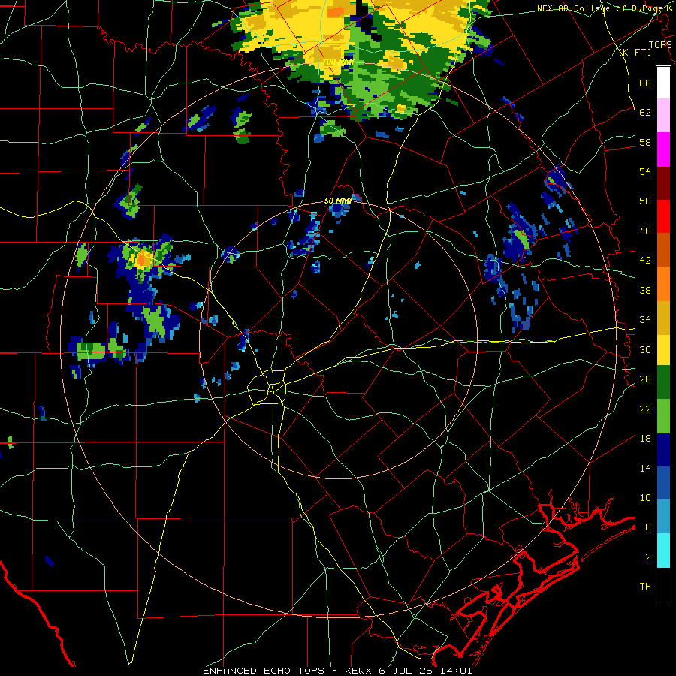Click the legend value 54
This screenshot has height=676, width=676.
(645, 171)
